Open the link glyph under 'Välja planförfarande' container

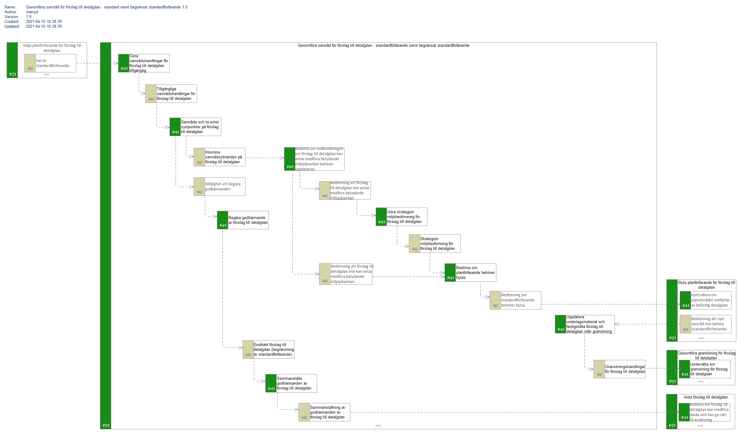click(x=47, y=75)
